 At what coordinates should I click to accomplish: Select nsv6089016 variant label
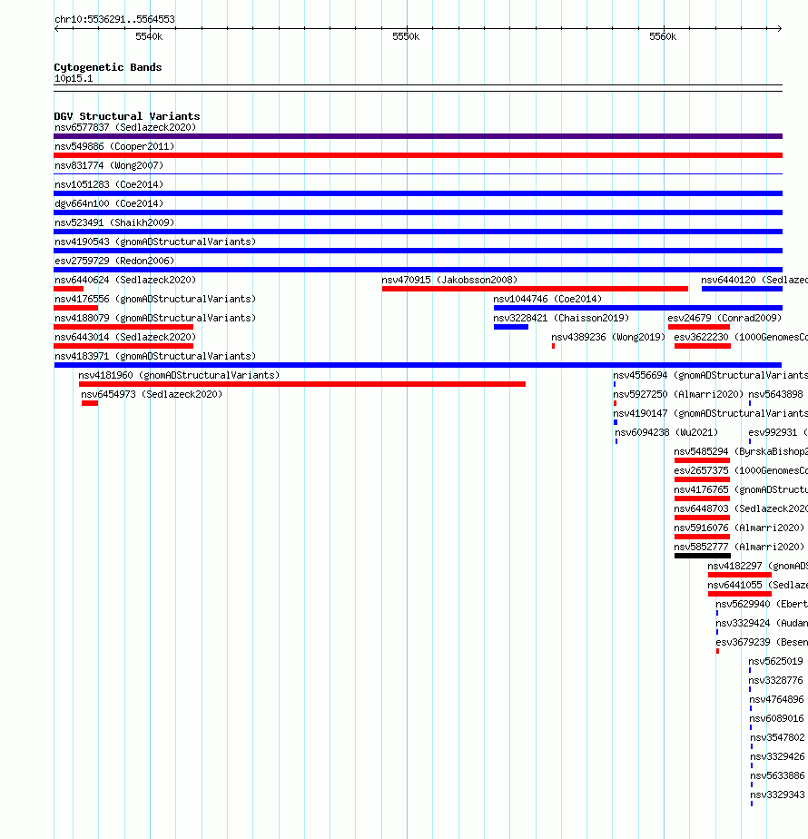tap(776, 718)
